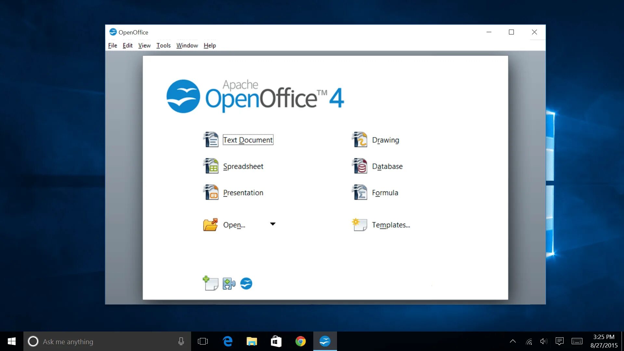Click the Tools menu
Viewport: 624px width, 351px height.
162,45
